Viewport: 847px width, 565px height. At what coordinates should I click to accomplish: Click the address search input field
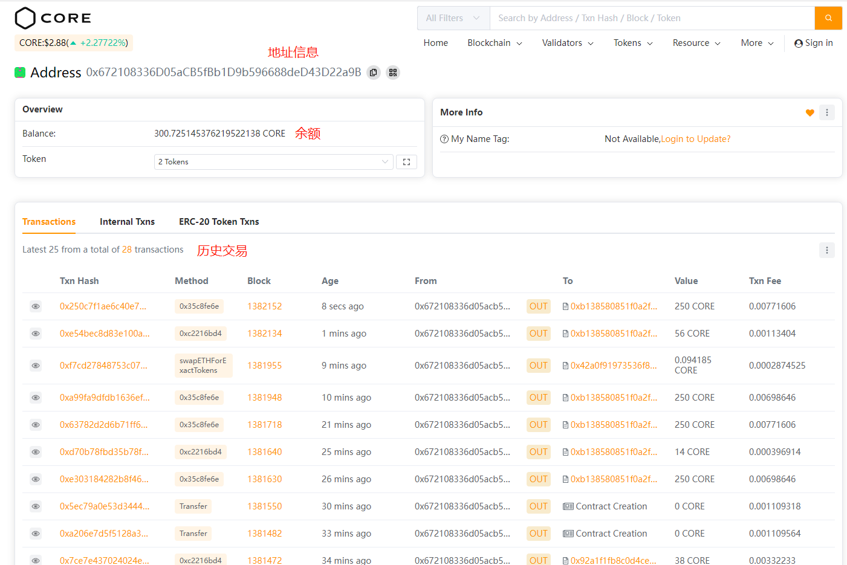(x=652, y=18)
